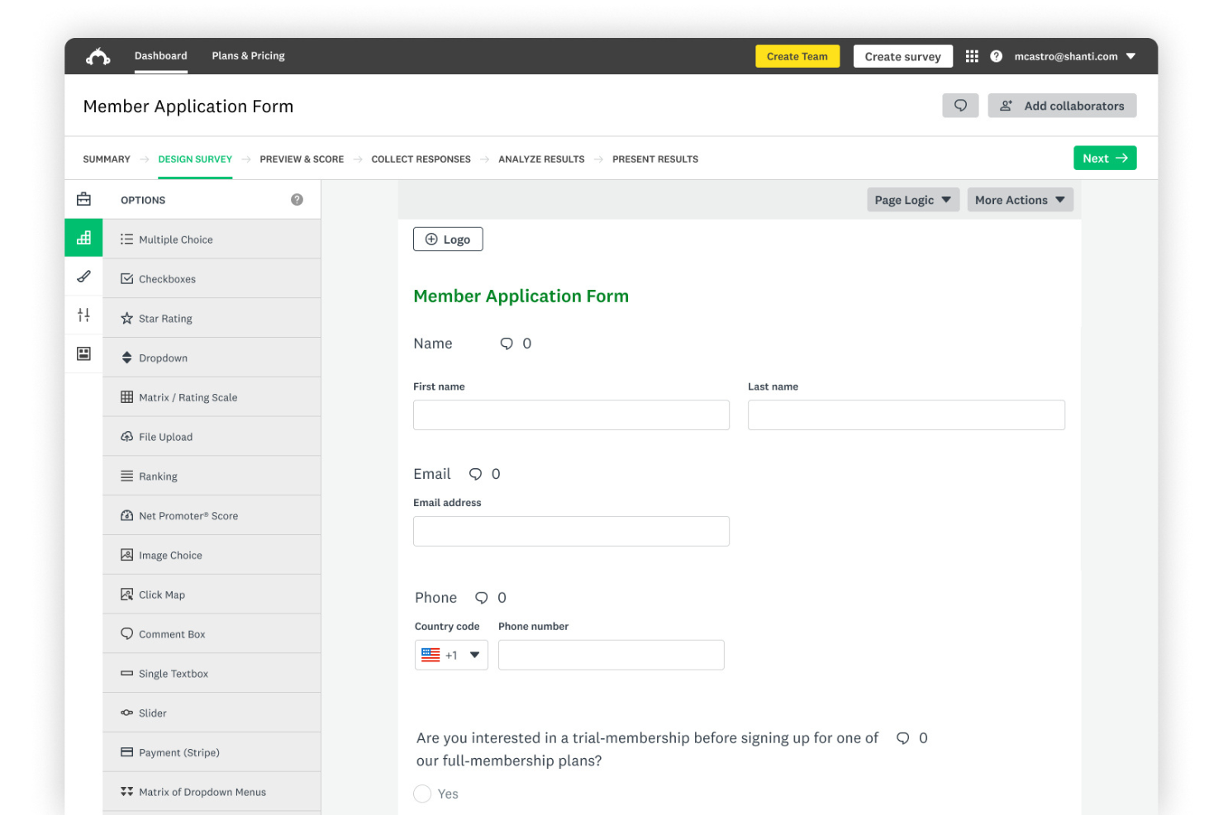
Task: Open the apps grid icon
Action: 972,56
